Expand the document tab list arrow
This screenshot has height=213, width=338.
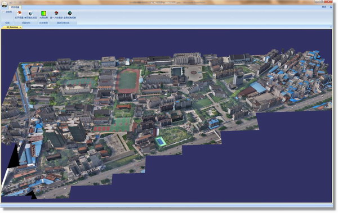tap(331, 27)
